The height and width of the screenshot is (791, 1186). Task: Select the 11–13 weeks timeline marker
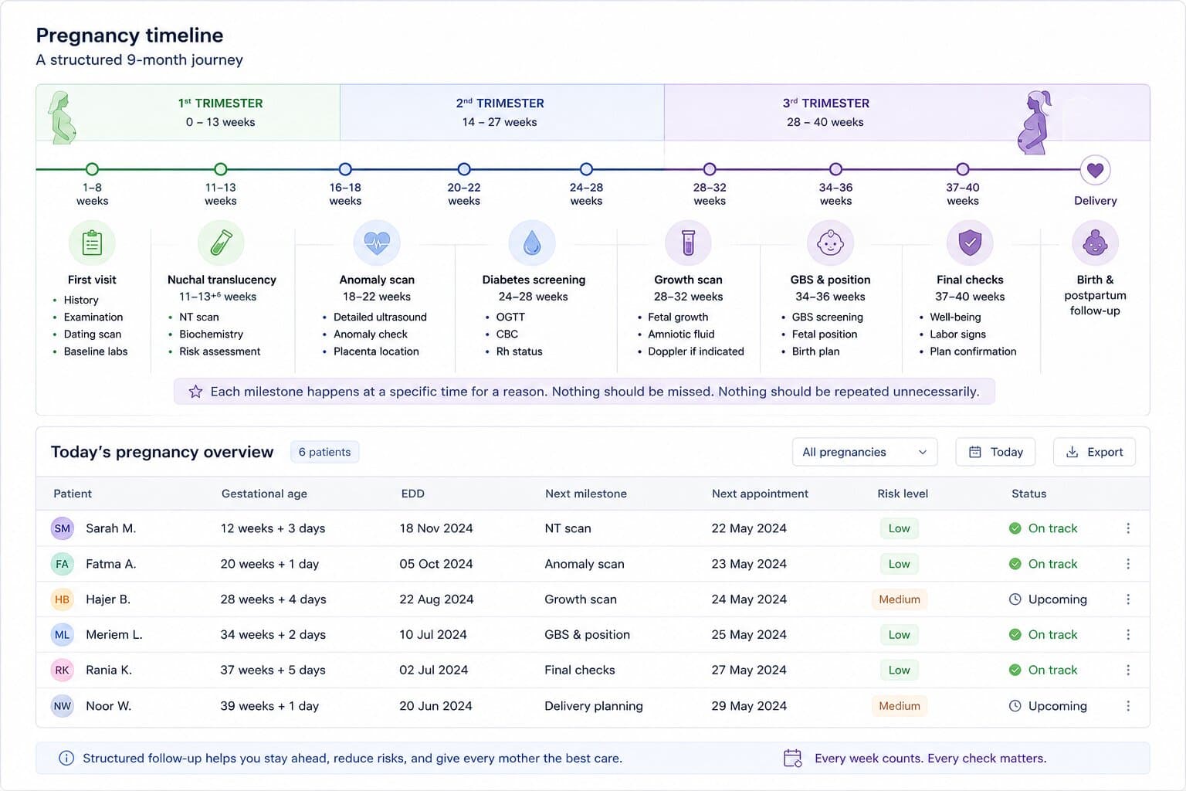tap(221, 169)
